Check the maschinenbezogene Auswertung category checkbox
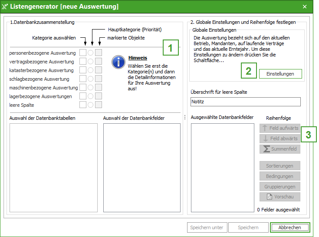This screenshot has width=319, height=237. (83, 88)
